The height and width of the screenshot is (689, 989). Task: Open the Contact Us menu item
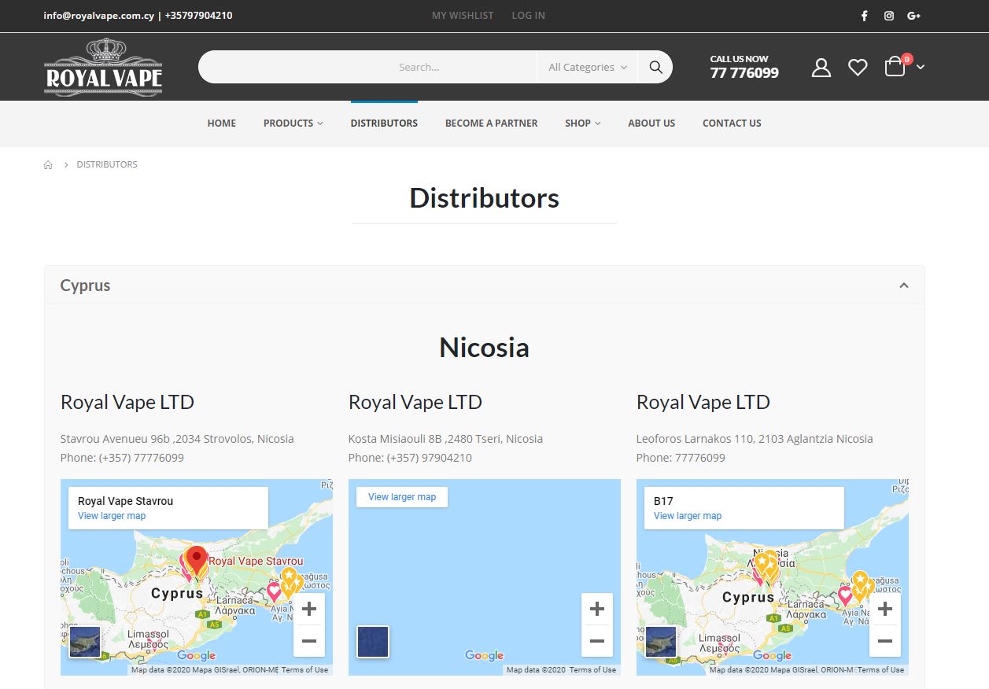[x=732, y=123]
